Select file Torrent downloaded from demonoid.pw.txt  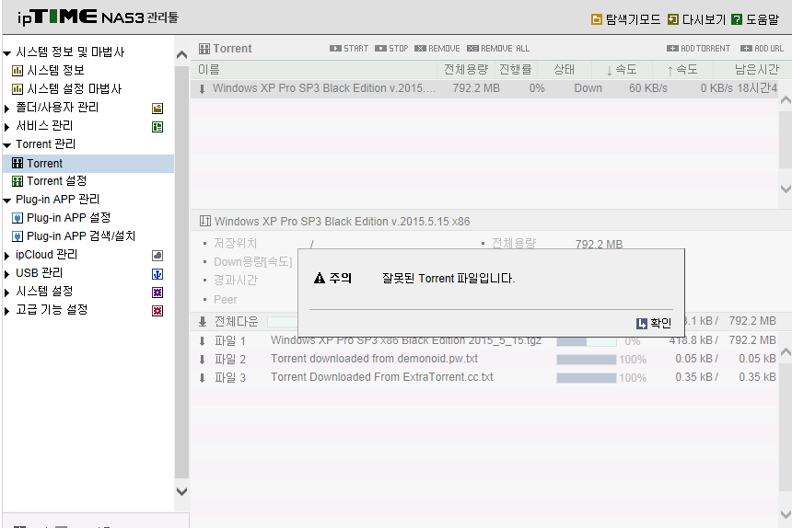tap(374, 359)
